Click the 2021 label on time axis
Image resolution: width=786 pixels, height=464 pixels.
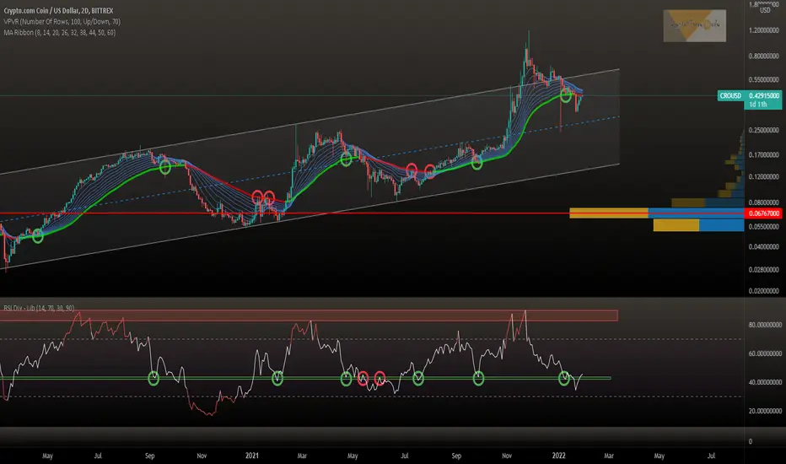tap(251, 456)
